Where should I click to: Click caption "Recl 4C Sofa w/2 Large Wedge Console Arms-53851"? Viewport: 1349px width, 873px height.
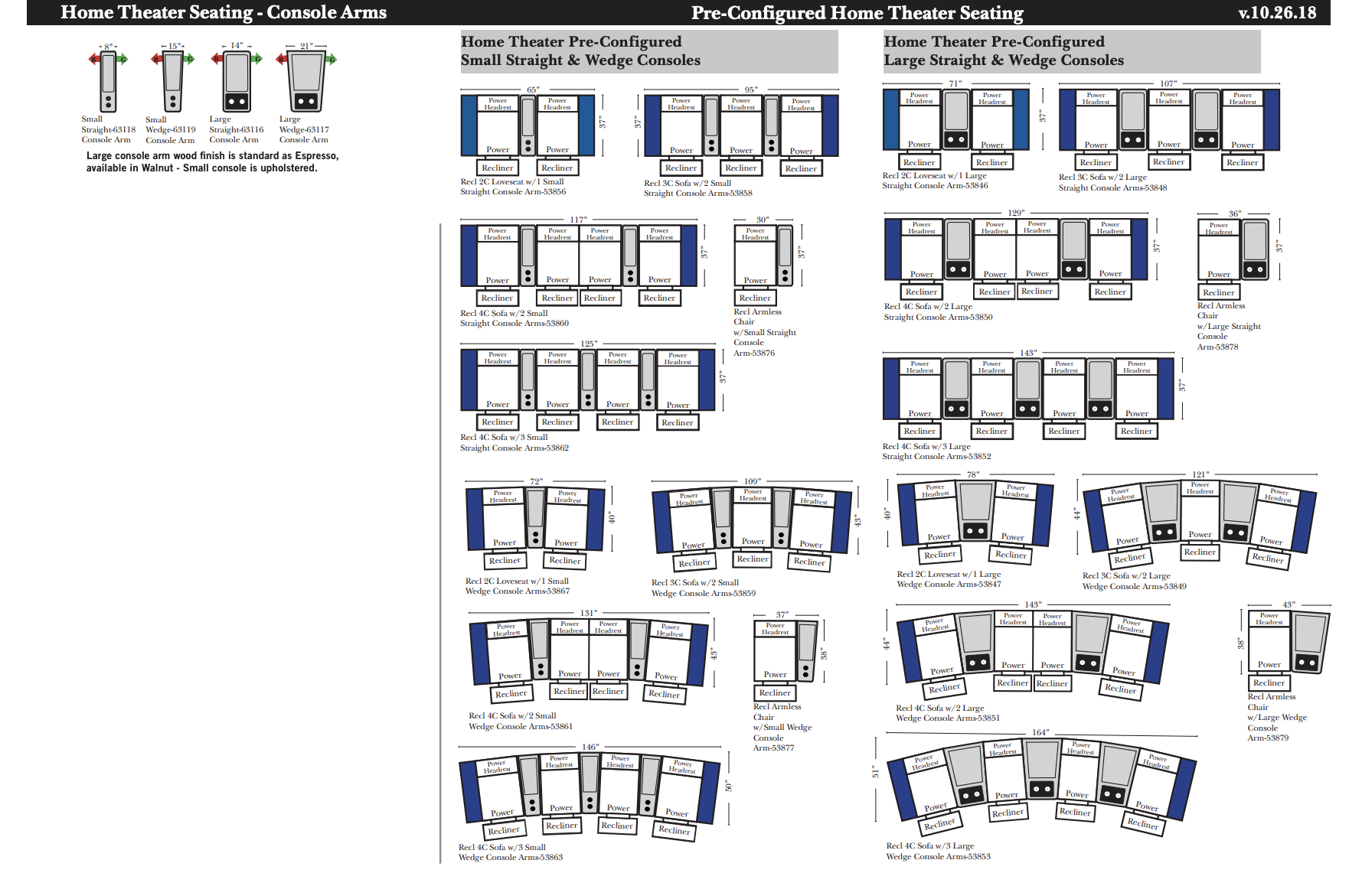947,713
